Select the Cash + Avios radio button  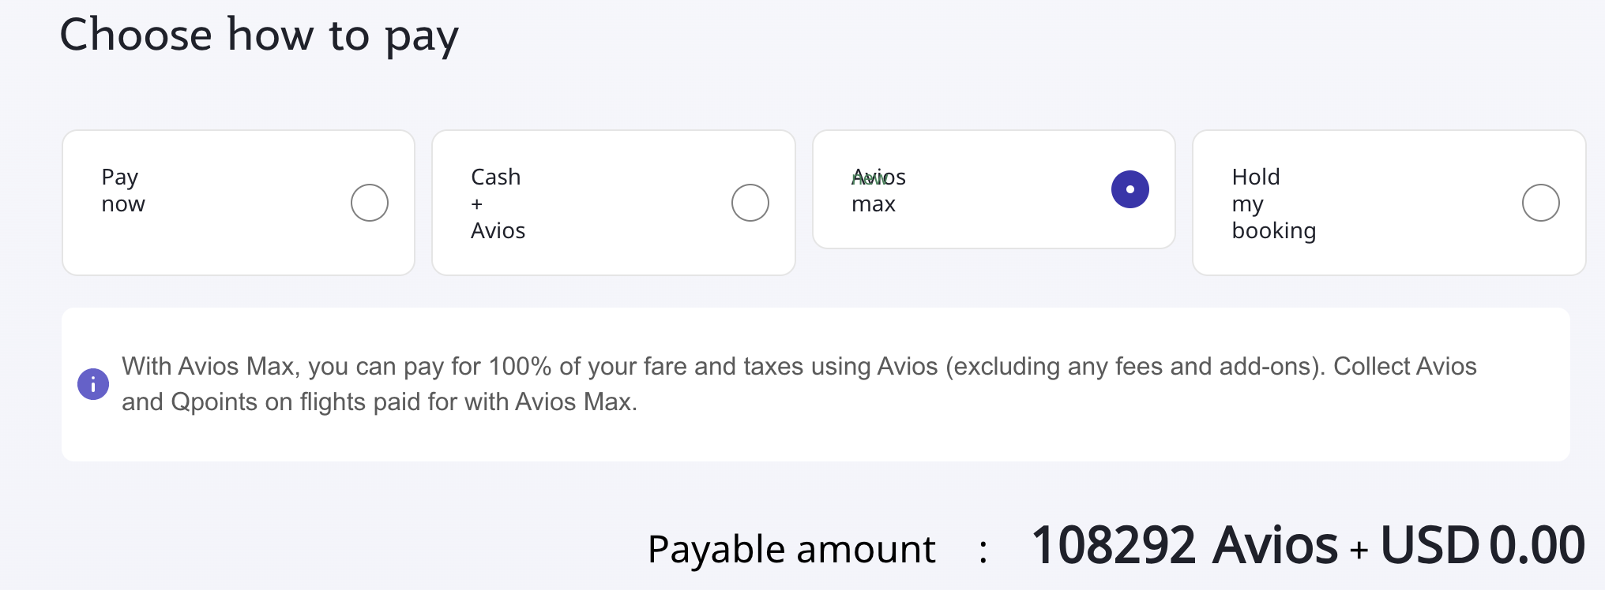coord(750,203)
